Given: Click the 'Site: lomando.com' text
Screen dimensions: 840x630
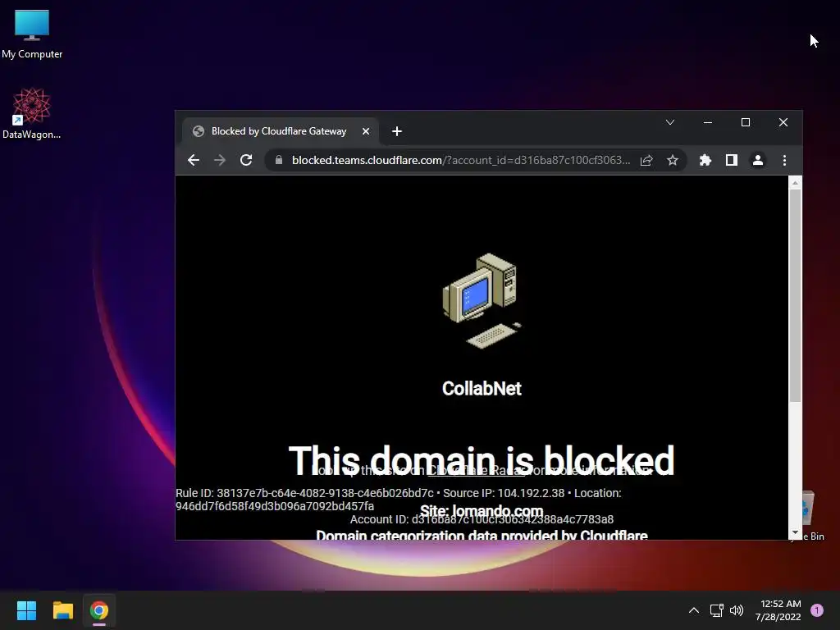Looking at the screenshot, I should click(x=482, y=511).
